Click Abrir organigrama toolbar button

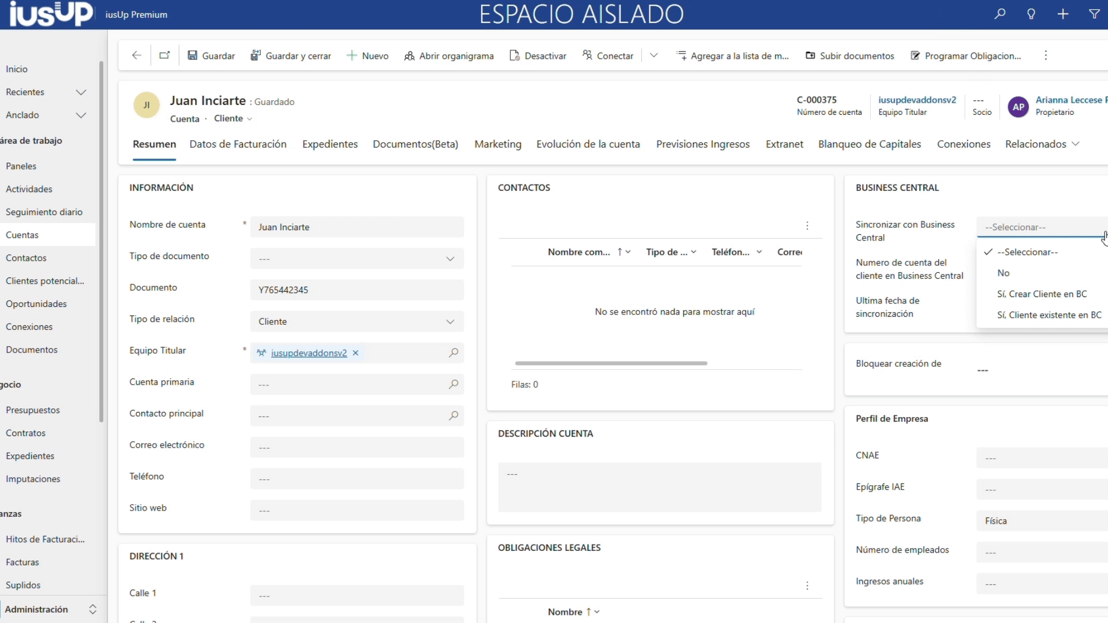pos(449,55)
